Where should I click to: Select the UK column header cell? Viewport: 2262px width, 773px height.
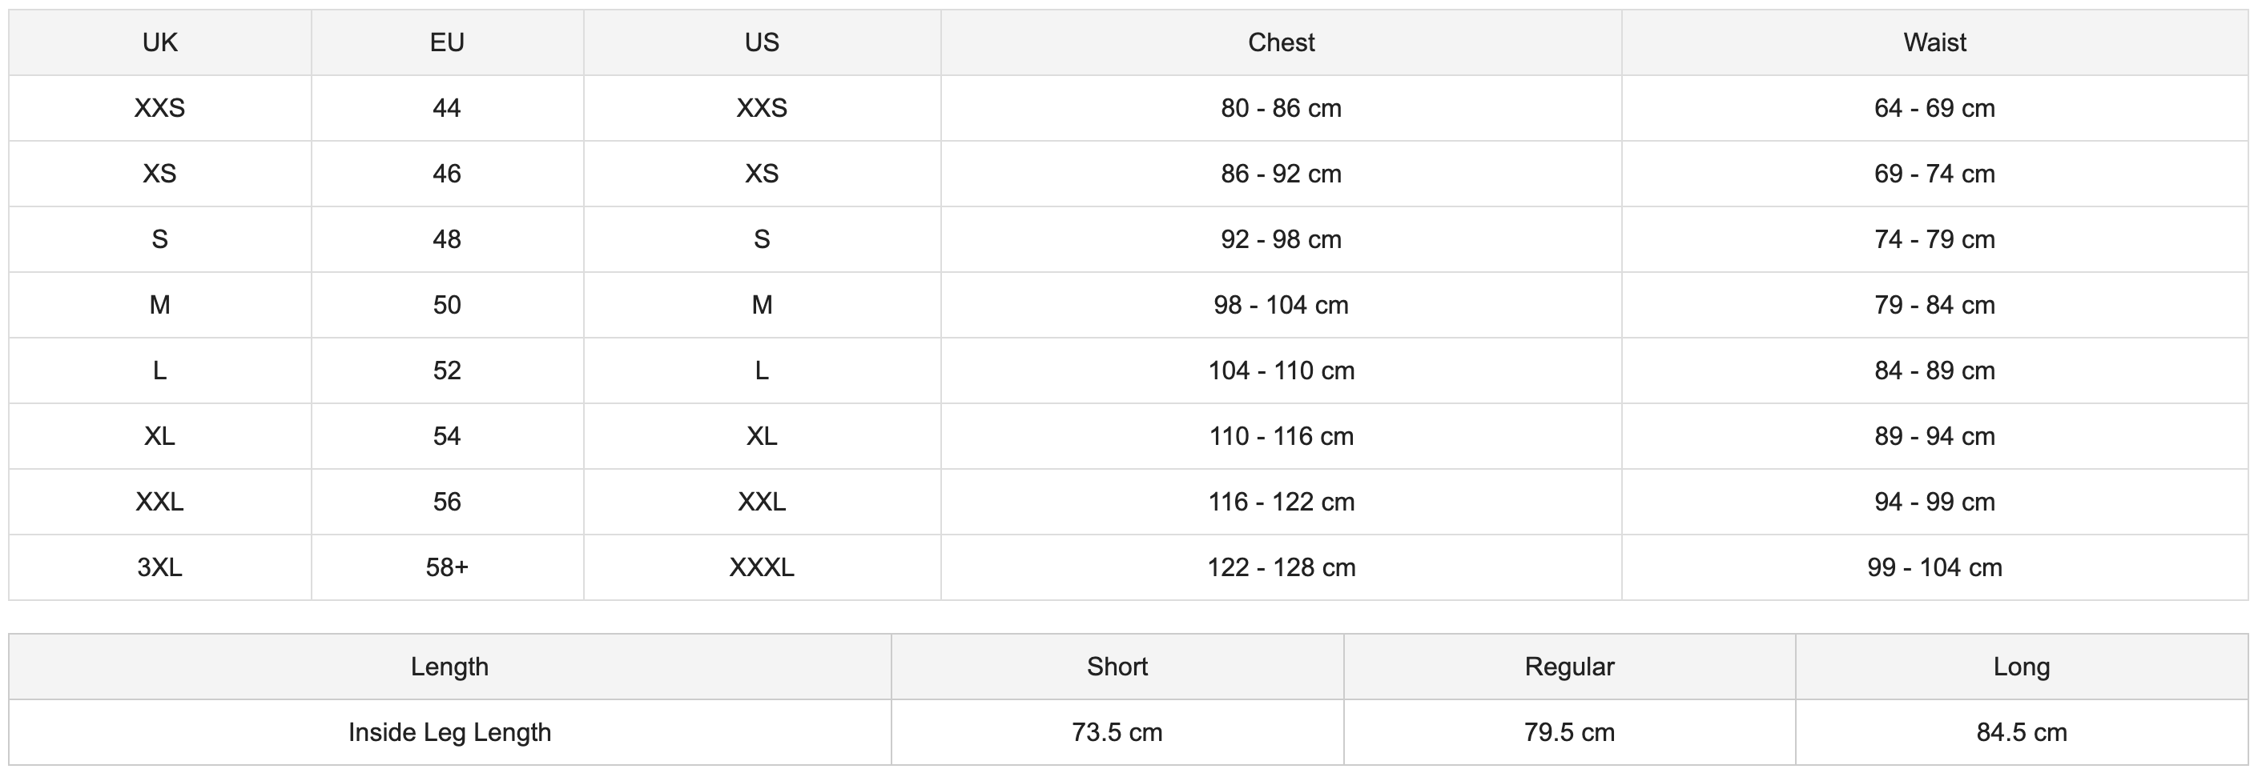[160, 42]
